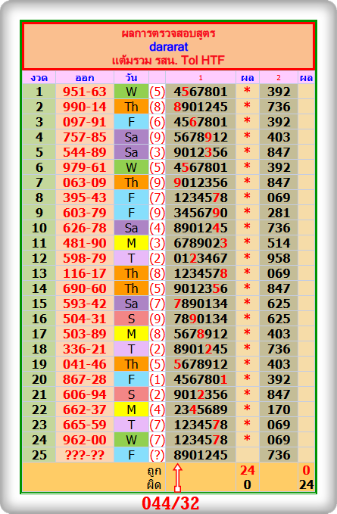Click the correct count 24 total
This screenshot has width=337, height=514.
point(247,470)
